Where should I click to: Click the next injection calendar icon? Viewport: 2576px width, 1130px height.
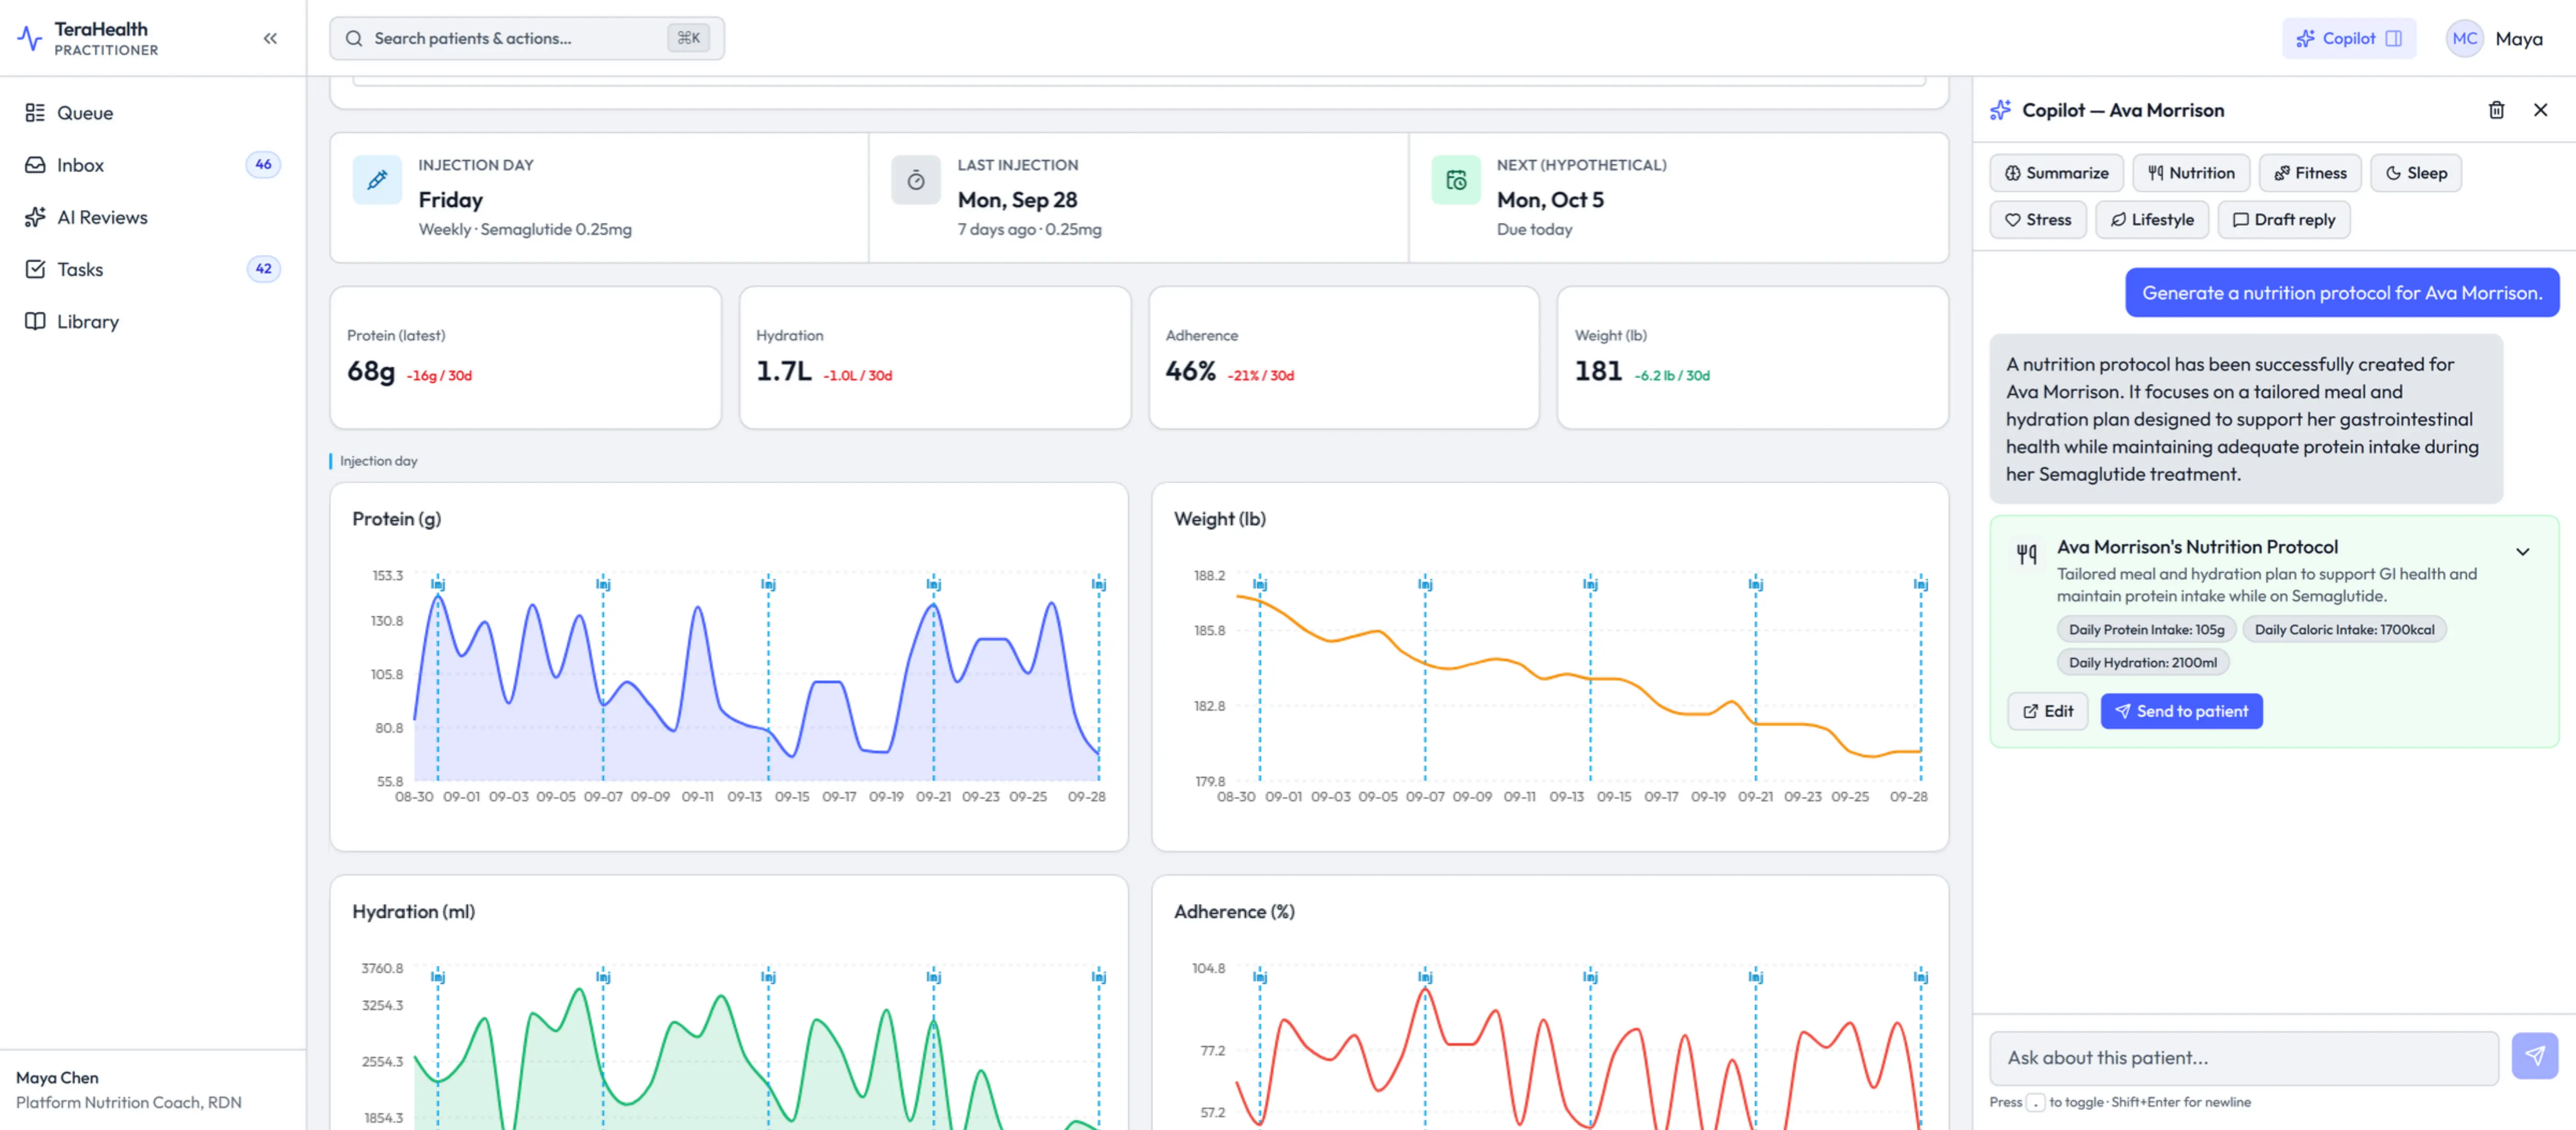pos(1456,180)
